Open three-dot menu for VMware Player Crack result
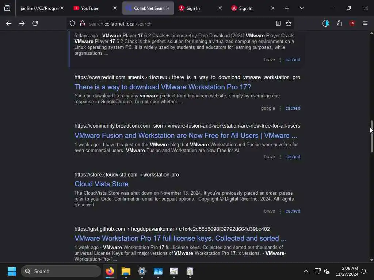This screenshot has width=374, height=280. [x=280, y=60]
